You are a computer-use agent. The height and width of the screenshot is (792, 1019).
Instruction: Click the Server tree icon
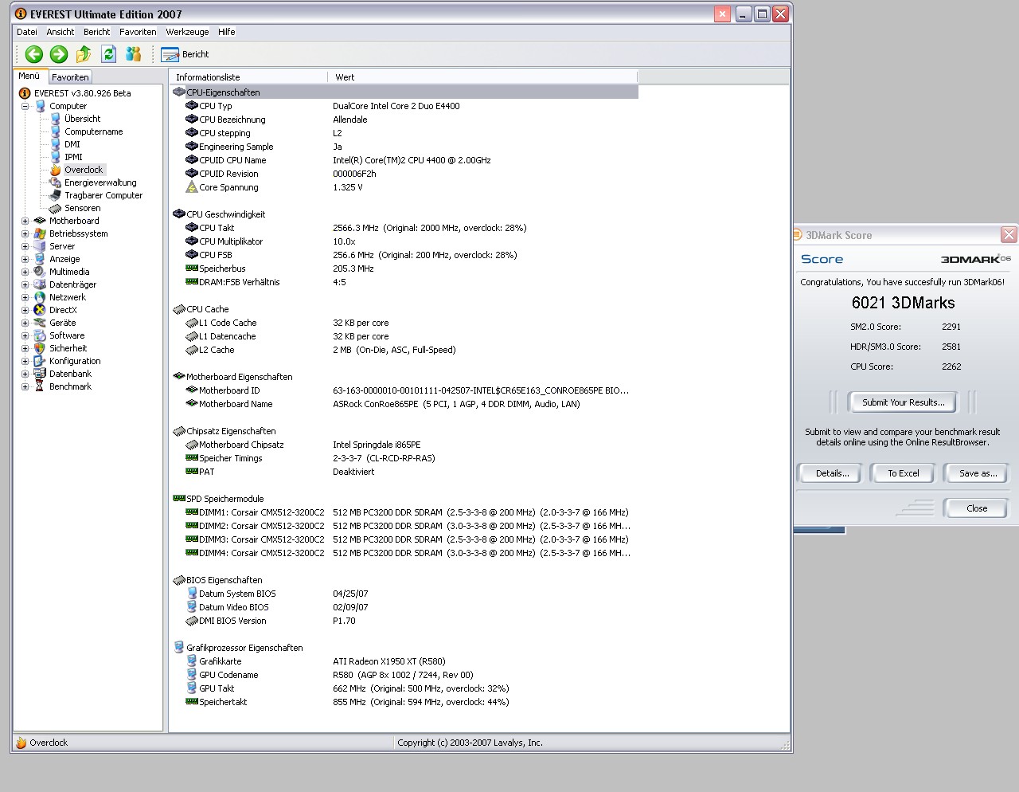[x=40, y=246]
